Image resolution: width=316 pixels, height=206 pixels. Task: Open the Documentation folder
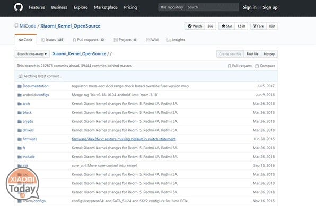click(36, 86)
